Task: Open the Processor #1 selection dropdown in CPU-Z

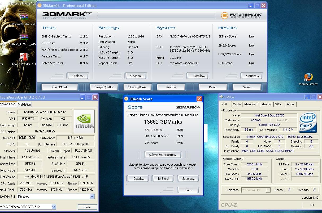Action: click(268, 190)
